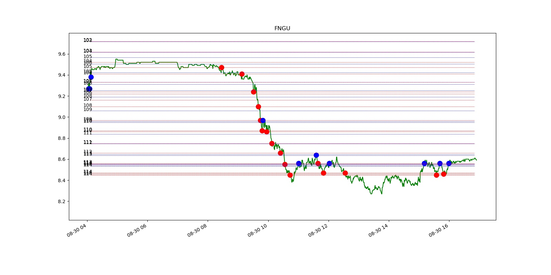This screenshot has height=275, width=551.
Task: Click the blue marker near 8.97 before 10:00
Action: click(263, 120)
